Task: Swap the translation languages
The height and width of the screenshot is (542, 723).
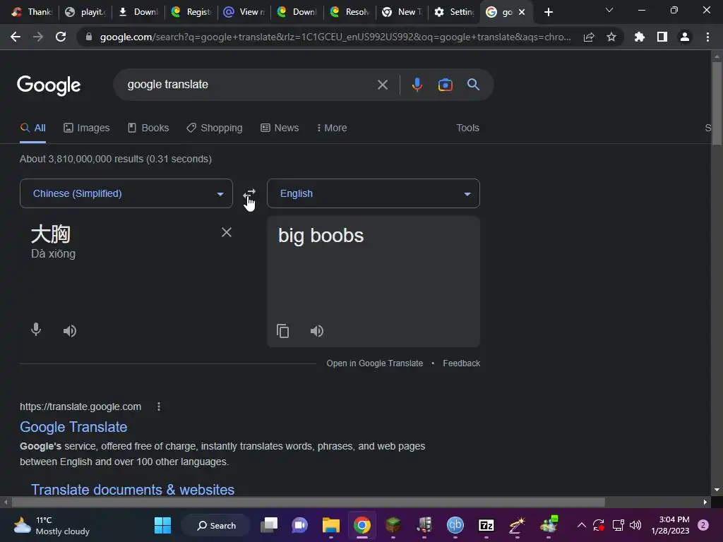Action: [x=249, y=193]
